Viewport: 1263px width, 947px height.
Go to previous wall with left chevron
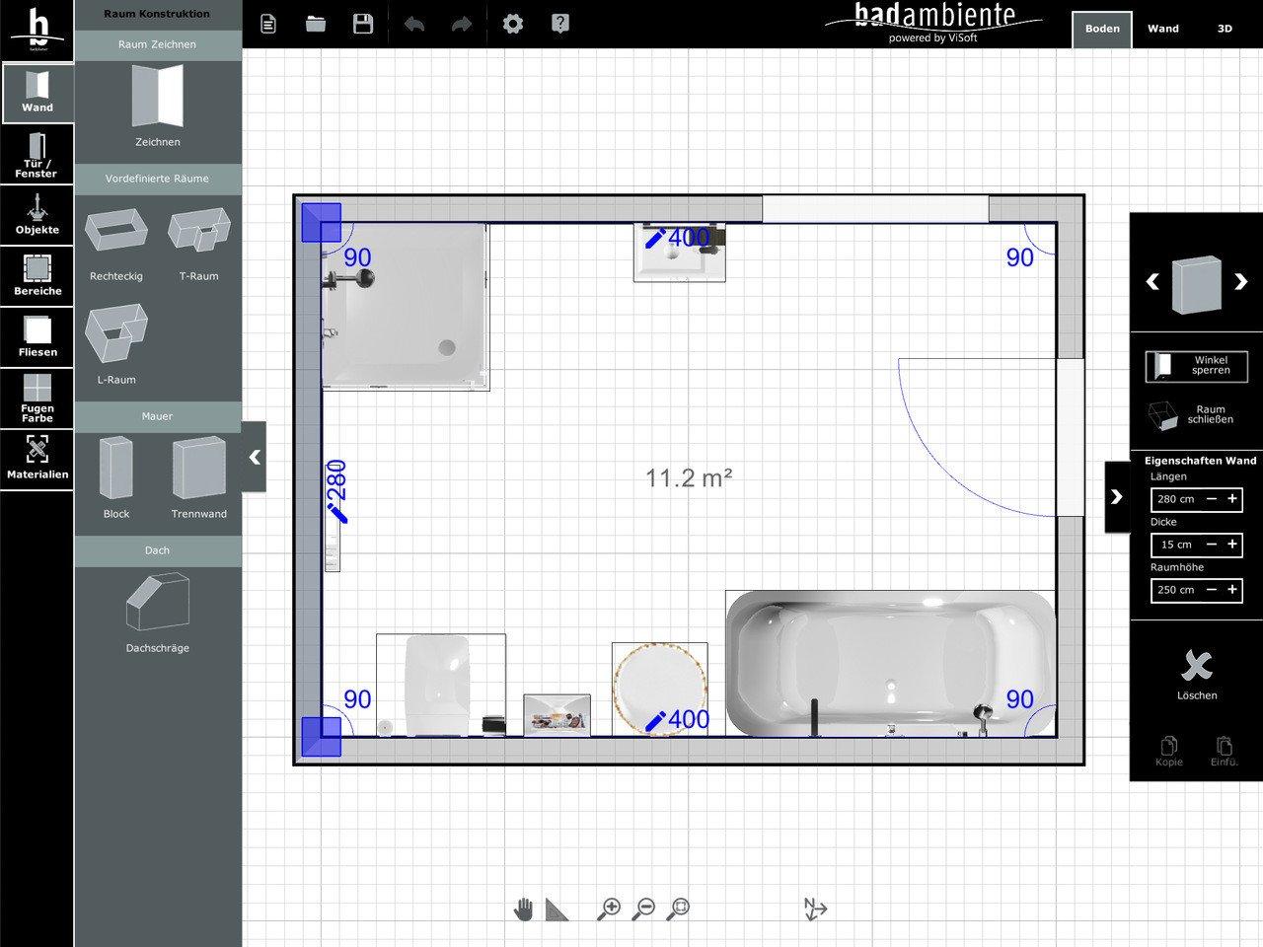1152,281
